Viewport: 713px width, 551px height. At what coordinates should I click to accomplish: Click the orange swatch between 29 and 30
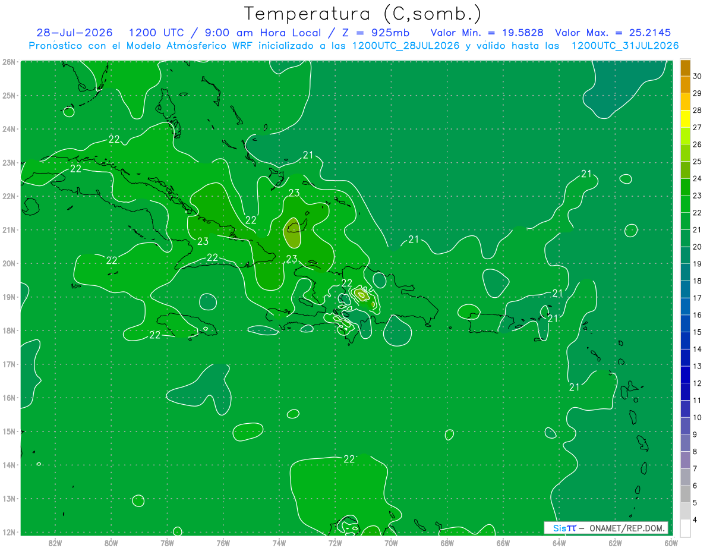click(x=685, y=85)
